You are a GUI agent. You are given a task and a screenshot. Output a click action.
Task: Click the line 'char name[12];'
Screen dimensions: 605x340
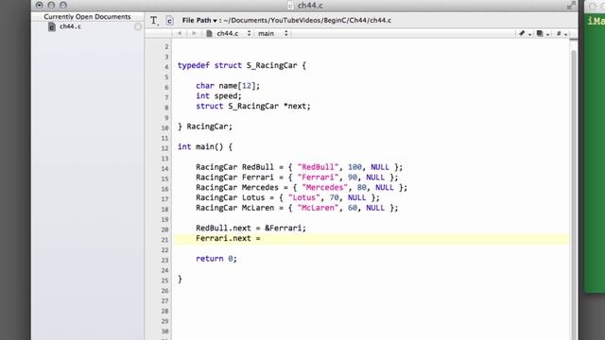[228, 86]
